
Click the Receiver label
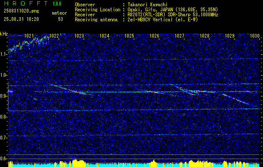tap(85, 15)
